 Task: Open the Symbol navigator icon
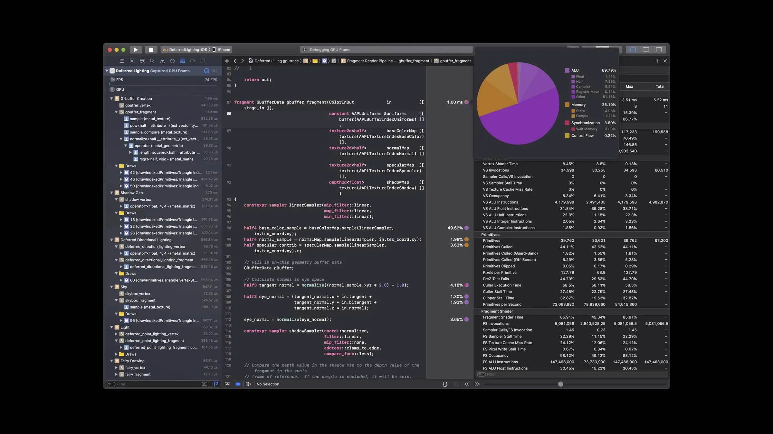(x=142, y=61)
